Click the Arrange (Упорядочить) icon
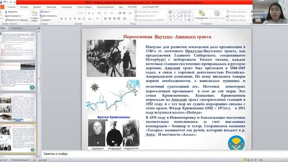 [x=202, y=13]
